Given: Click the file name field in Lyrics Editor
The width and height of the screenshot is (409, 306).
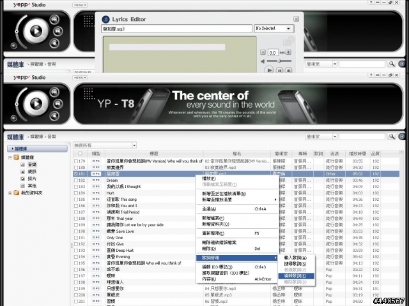Looking at the screenshot, I should [x=176, y=29].
